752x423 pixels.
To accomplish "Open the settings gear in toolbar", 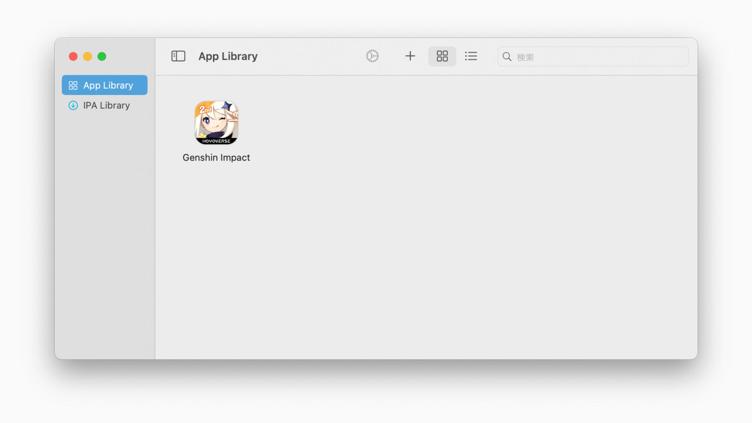I will point(372,56).
